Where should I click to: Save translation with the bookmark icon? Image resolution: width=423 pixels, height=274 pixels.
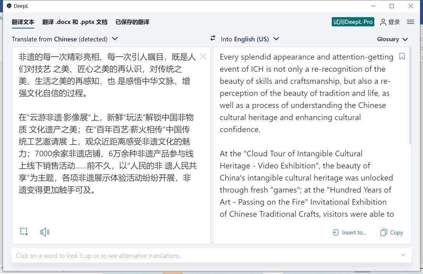click(401, 57)
